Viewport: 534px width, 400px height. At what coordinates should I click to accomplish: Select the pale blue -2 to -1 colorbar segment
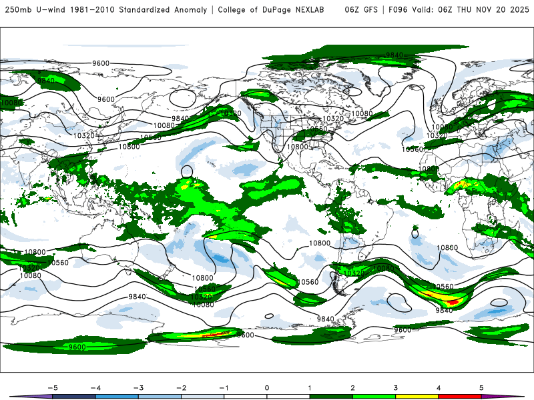coord(203,397)
